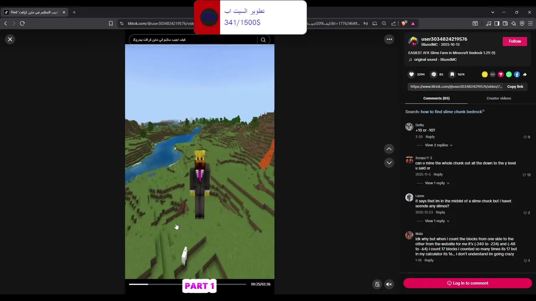Close the TikTok Find browser tab

pyautogui.click(x=64, y=12)
